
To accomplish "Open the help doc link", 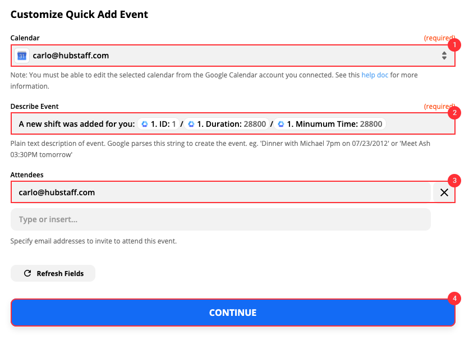I will [x=375, y=75].
